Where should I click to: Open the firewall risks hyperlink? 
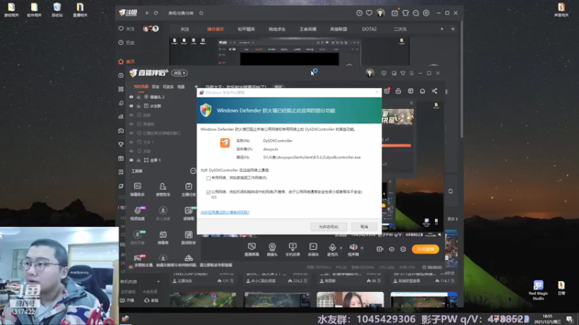[225, 212]
